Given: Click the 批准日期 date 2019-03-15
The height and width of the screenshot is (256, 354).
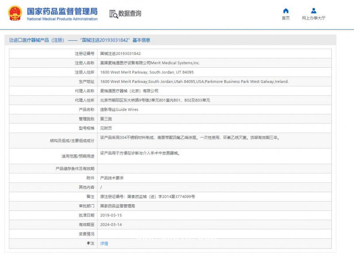Looking at the screenshot, I should coord(112,216).
